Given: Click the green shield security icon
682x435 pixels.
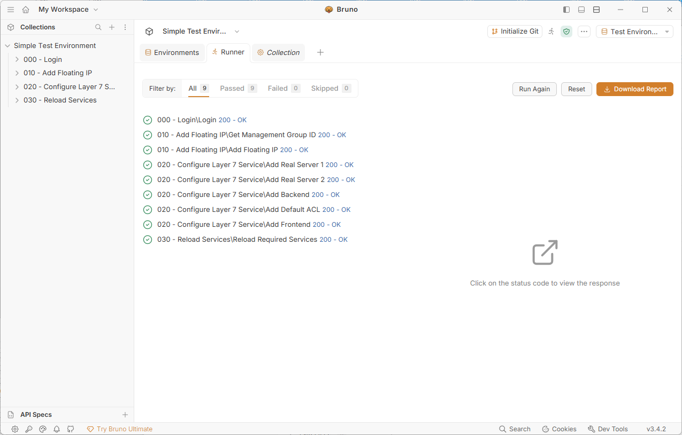Looking at the screenshot, I should tap(566, 31).
